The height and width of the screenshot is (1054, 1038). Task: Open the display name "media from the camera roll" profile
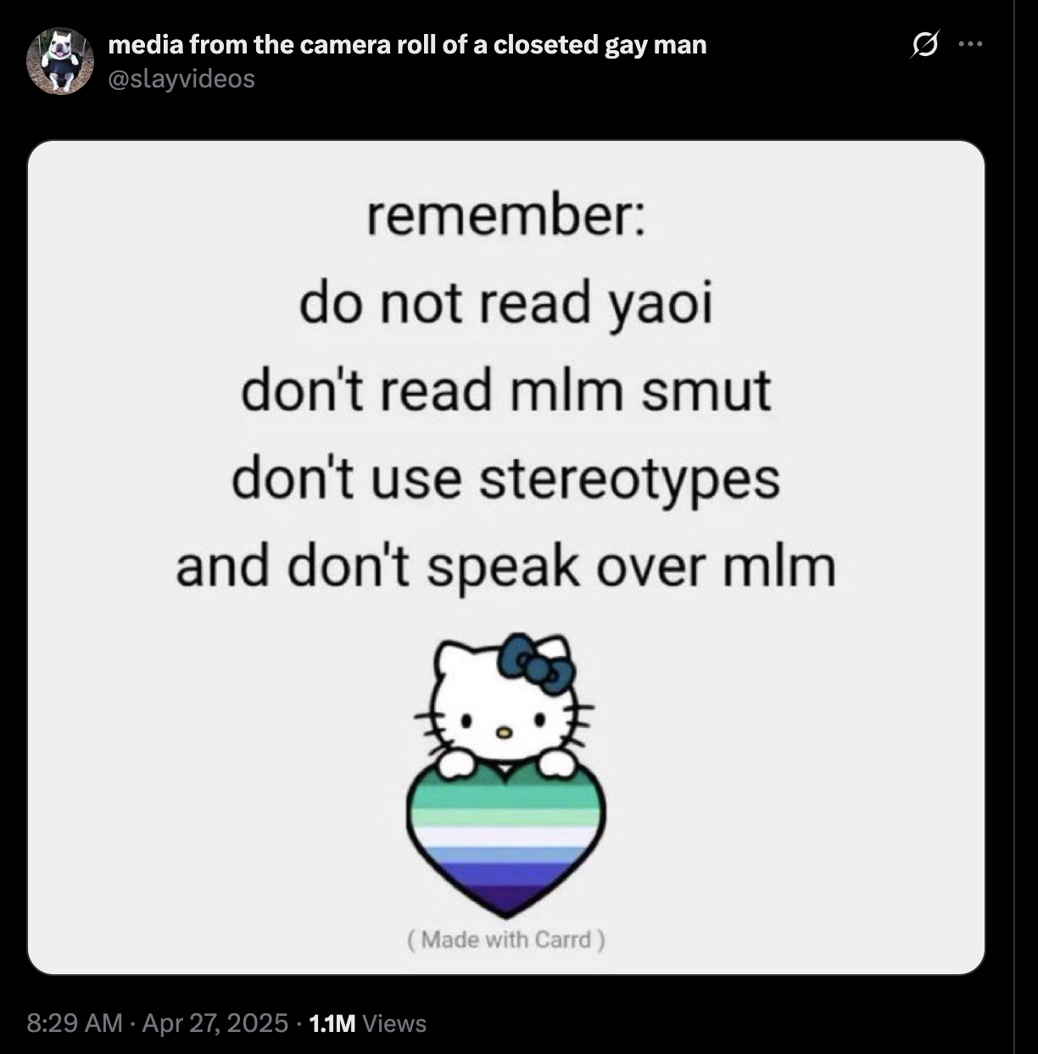coord(407,44)
